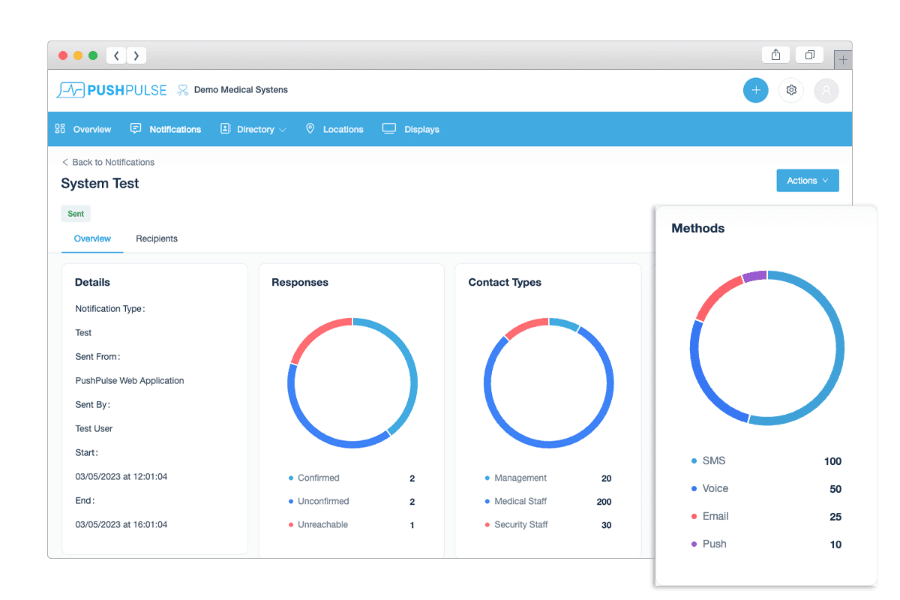Click the SMS count 100
The height and width of the screenshot is (600, 900).
(832, 461)
